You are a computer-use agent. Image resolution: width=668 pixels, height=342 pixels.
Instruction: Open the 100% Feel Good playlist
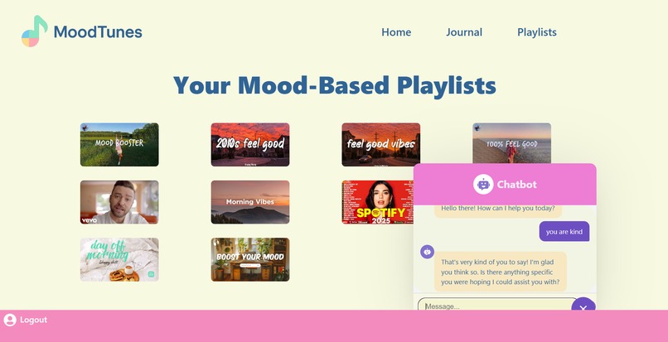511,143
